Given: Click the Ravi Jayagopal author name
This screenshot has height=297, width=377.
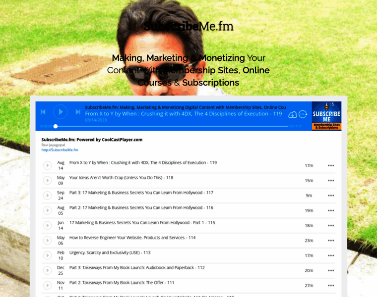Looking at the screenshot, I should pyautogui.click(x=53, y=145).
